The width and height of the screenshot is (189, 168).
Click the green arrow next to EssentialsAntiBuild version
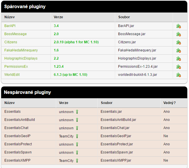tap(77, 120)
